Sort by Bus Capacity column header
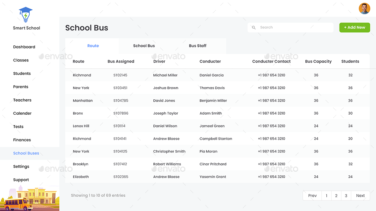Image resolution: width=376 pixels, height=211 pixels. (318, 61)
